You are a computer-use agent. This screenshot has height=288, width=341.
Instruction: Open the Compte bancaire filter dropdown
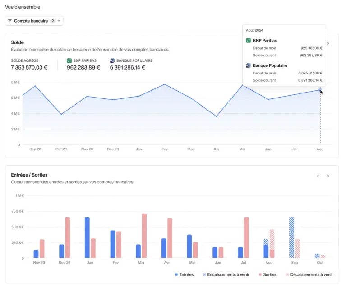[x=34, y=21]
